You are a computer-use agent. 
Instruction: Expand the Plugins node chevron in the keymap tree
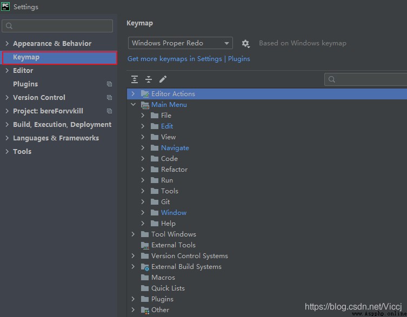133,299
